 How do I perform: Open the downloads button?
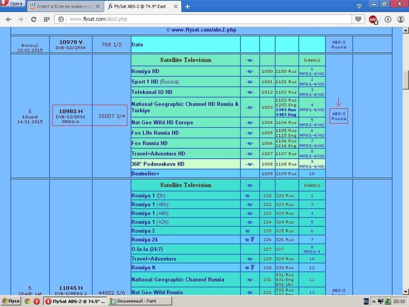pyautogui.click(x=388, y=19)
